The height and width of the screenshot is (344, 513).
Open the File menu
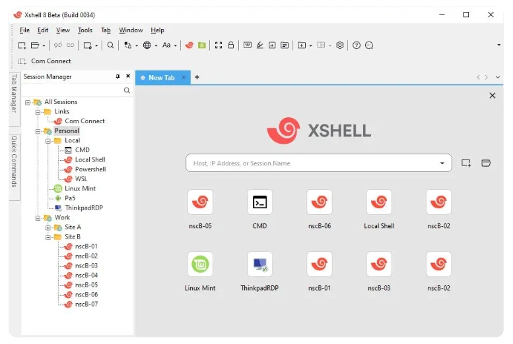pos(24,30)
